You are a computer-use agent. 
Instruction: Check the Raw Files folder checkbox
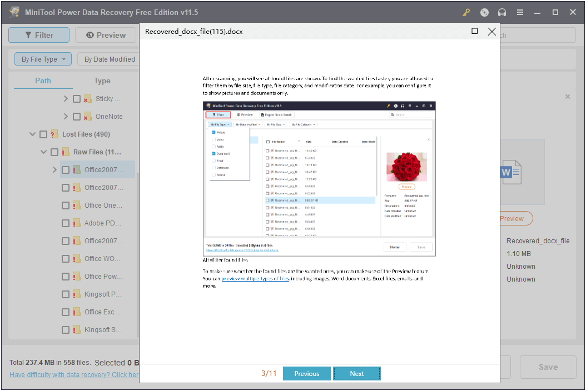[x=54, y=152]
